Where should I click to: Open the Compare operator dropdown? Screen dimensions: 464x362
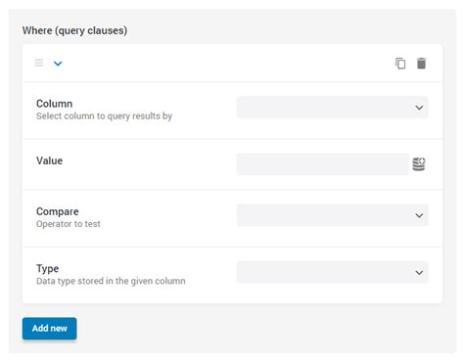click(332, 215)
